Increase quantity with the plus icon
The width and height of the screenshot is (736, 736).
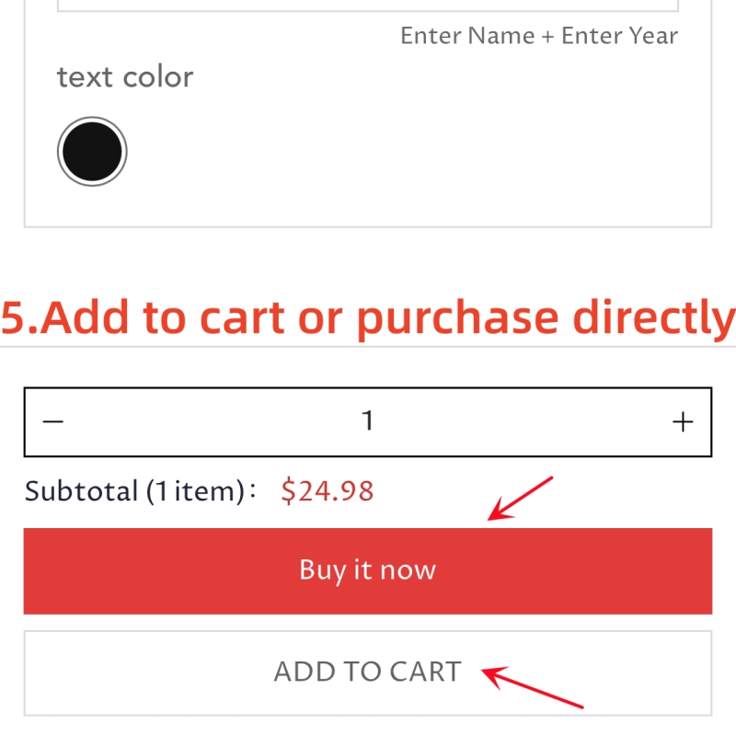pos(683,421)
